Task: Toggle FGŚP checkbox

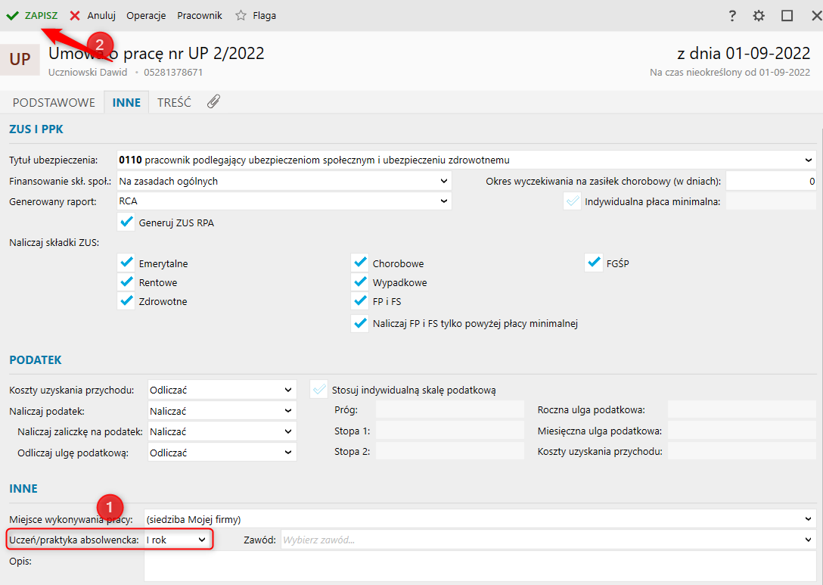Action: point(594,262)
